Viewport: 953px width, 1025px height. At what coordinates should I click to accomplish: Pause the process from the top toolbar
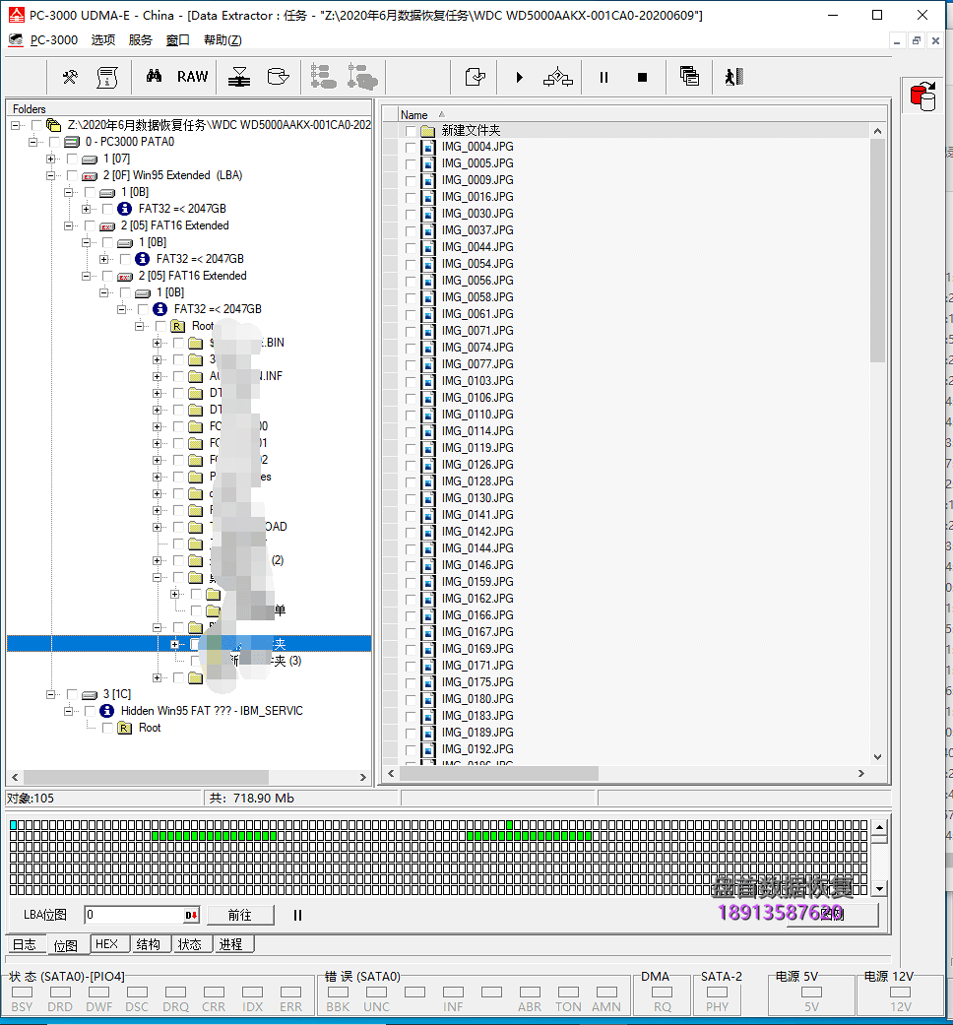[604, 77]
